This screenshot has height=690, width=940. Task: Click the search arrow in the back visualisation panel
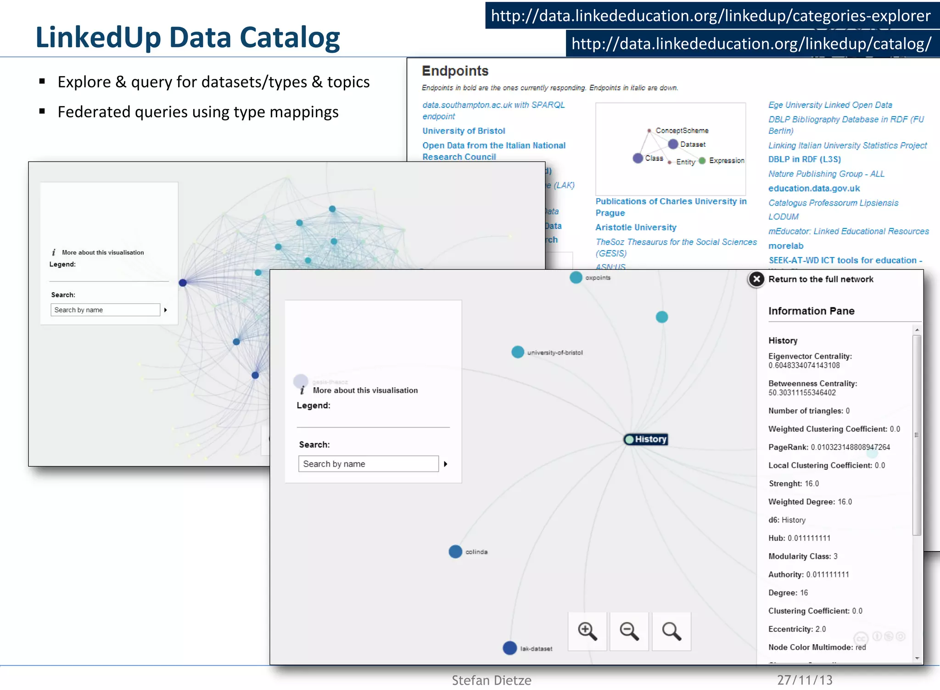(165, 310)
